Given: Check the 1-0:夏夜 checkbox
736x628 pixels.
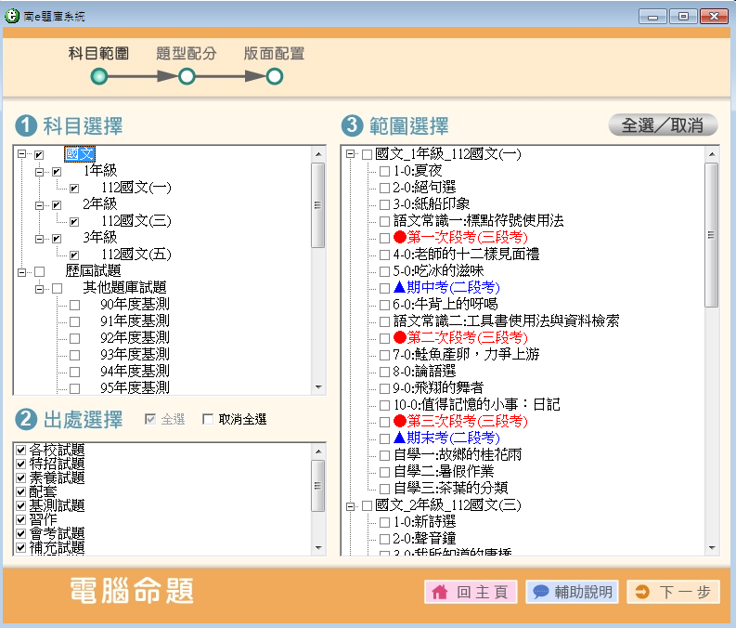Looking at the screenshot, I should point(384,171).
